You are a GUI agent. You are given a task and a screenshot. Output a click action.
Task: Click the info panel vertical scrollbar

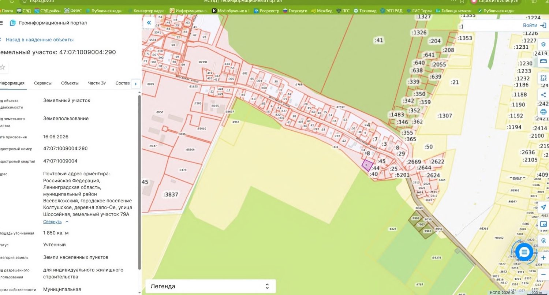(x=139, y=182)
